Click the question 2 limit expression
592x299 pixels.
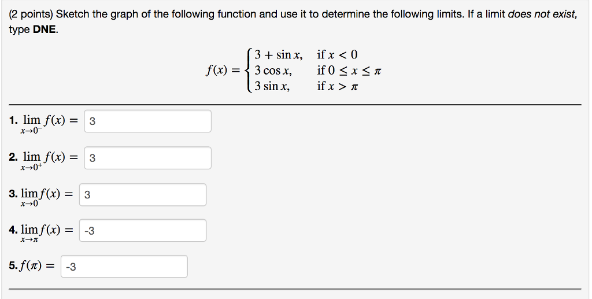point(43,161)
